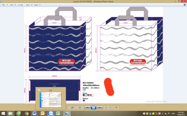Open Google Chrome from taskbar
Image resolution: width=187 pixels, height=116 pixels.
[26, 114]
